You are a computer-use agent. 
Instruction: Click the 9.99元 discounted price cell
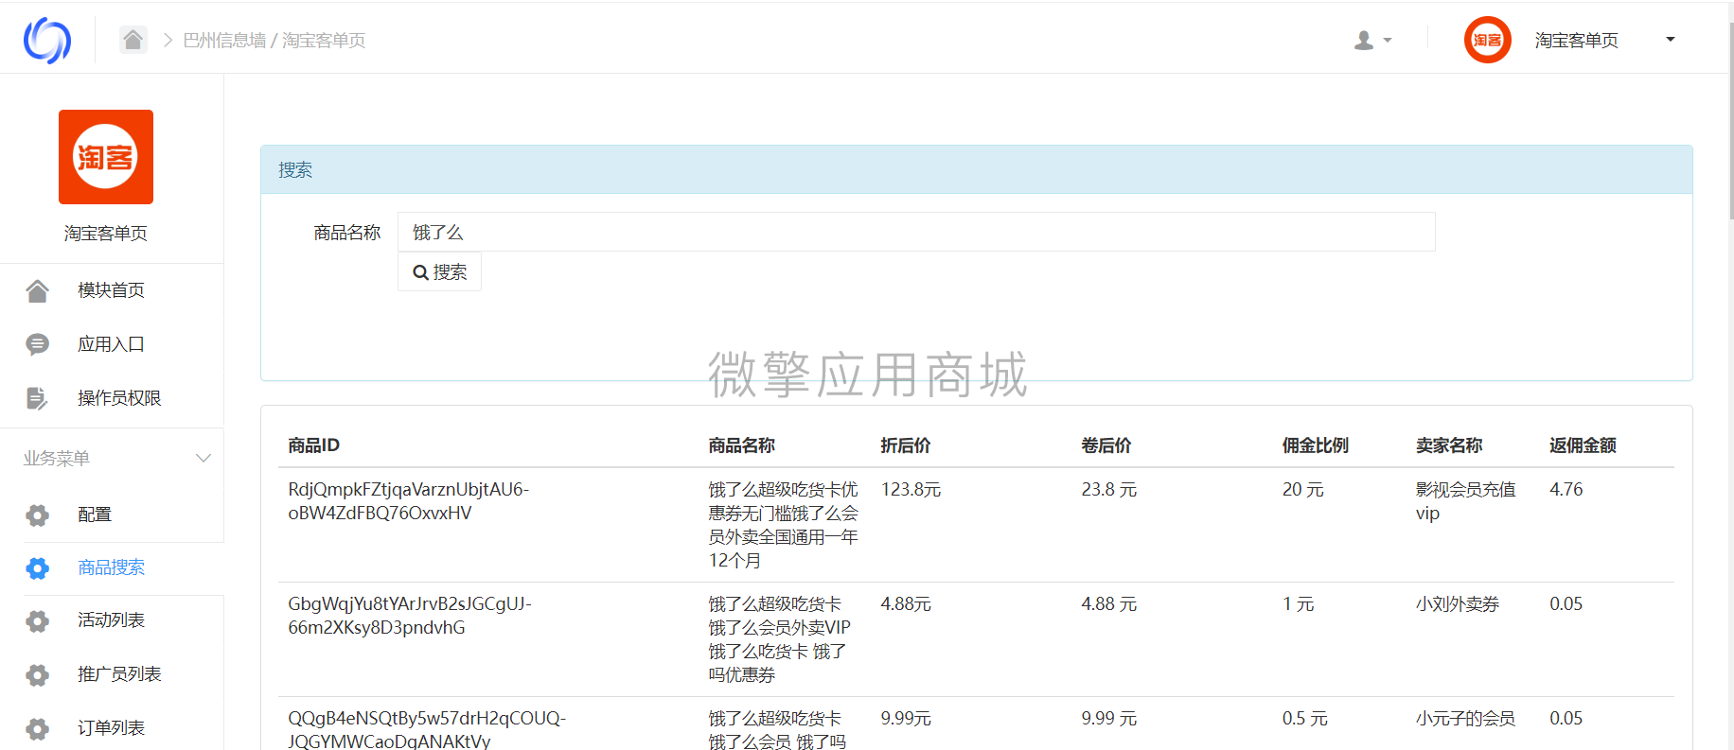click(906, 719)
